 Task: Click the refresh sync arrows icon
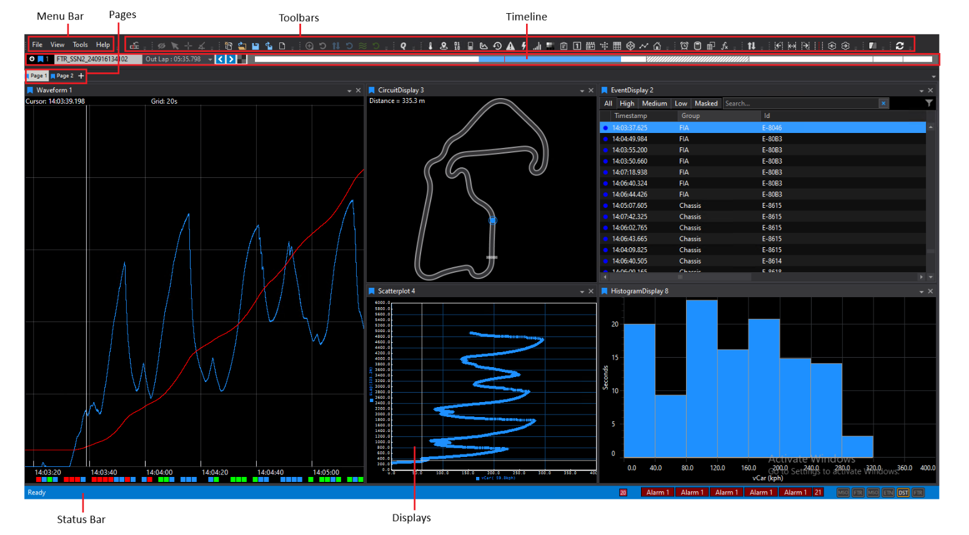[x=900, y=46]
